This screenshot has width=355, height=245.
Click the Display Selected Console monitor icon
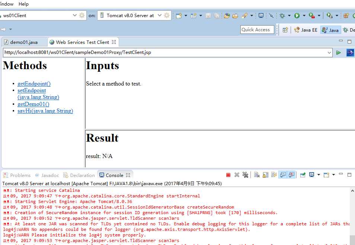[311, 175]
